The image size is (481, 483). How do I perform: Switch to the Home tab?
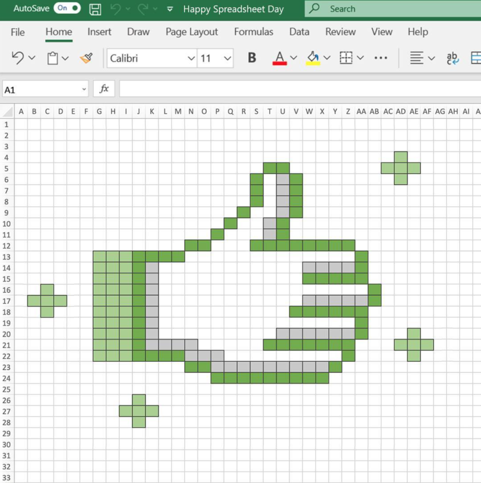[x=59, y=32]
